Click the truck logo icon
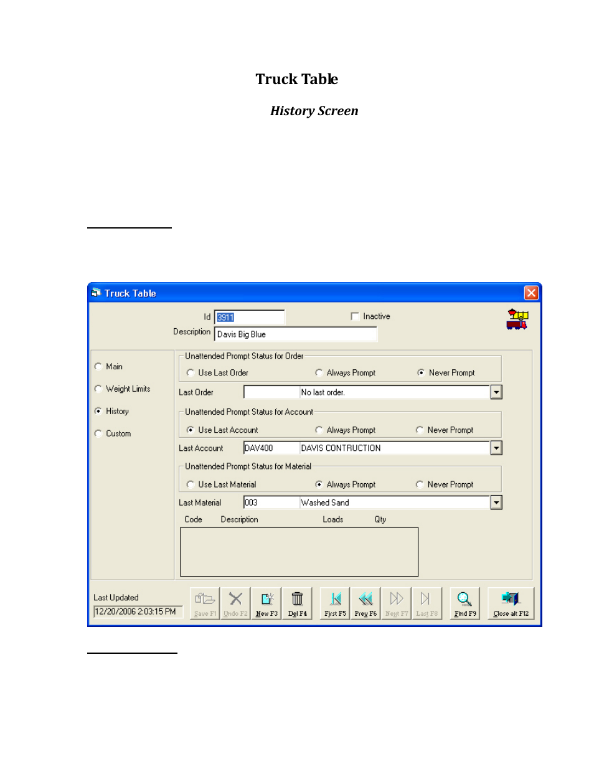This screenshot has width=594, height=769. click(x=517, y=319)
